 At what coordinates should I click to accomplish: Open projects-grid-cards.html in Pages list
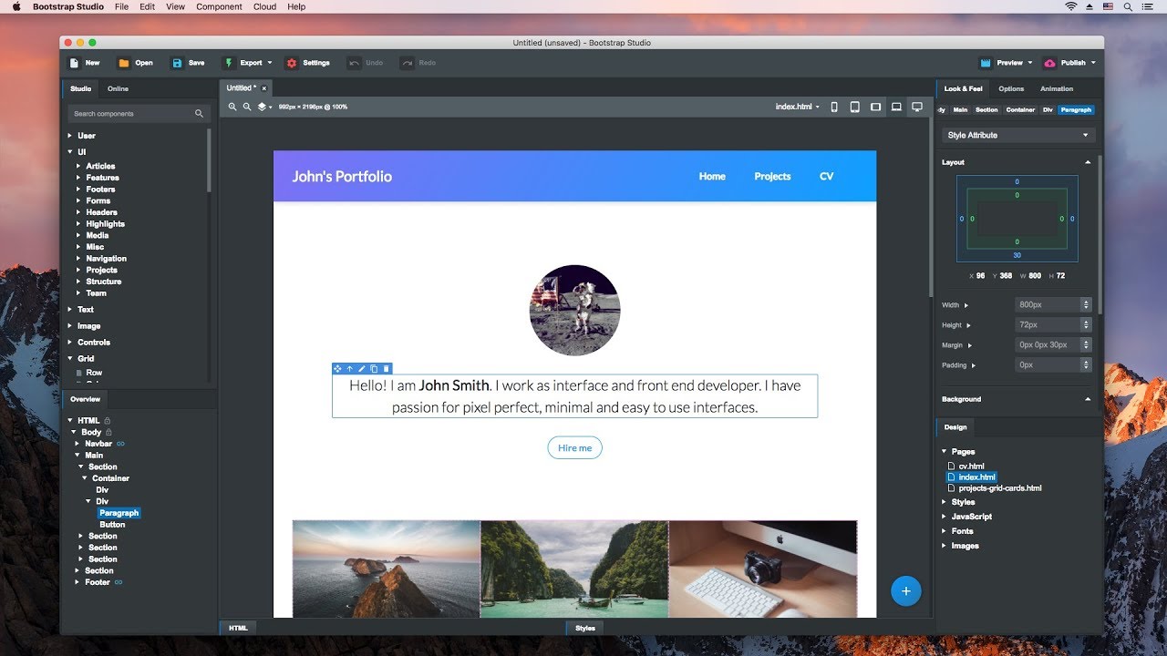[x=999, y=488]
